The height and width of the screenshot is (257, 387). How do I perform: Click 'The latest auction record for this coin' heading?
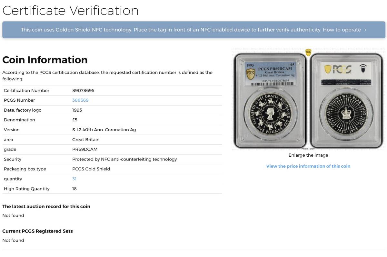(46, 207)
